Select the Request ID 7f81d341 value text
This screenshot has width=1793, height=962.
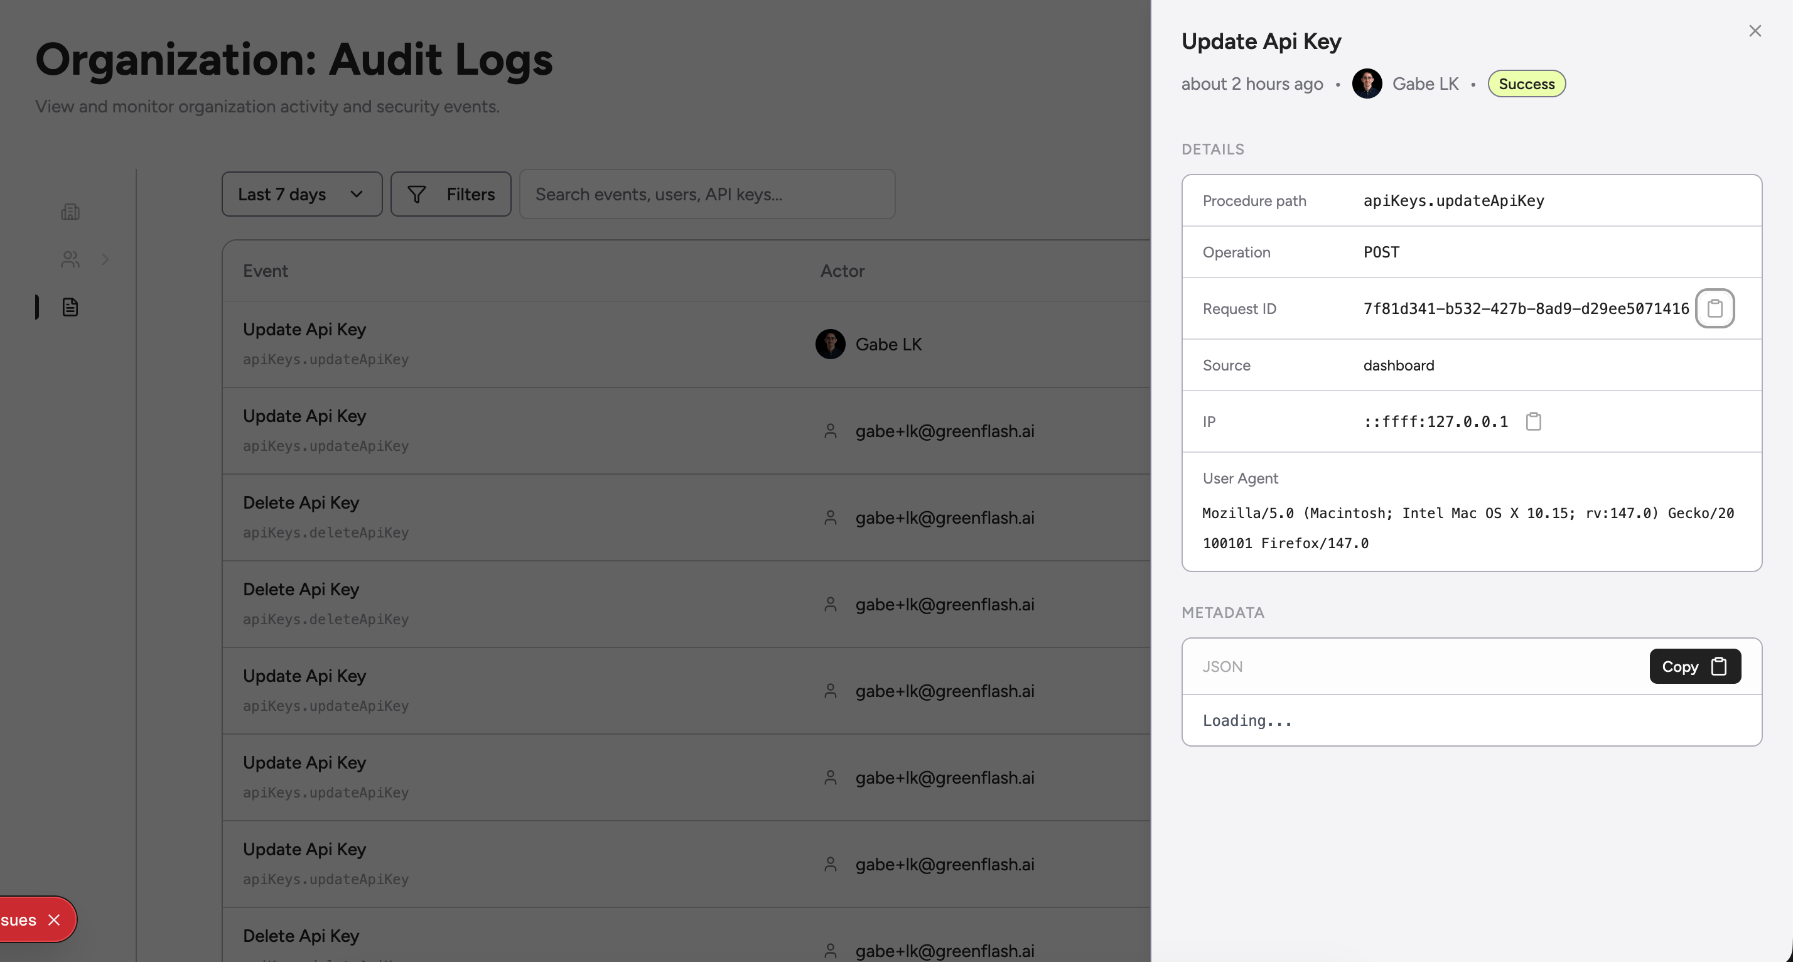point(1525,308)
